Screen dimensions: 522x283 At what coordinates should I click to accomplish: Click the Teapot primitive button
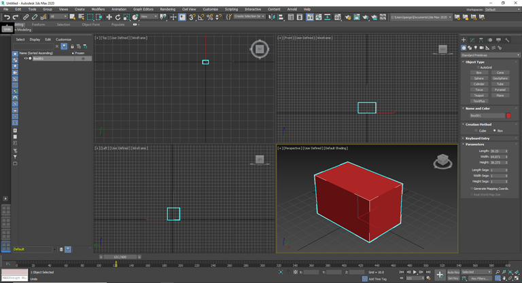pyautogui.click(x=479, y=95)
